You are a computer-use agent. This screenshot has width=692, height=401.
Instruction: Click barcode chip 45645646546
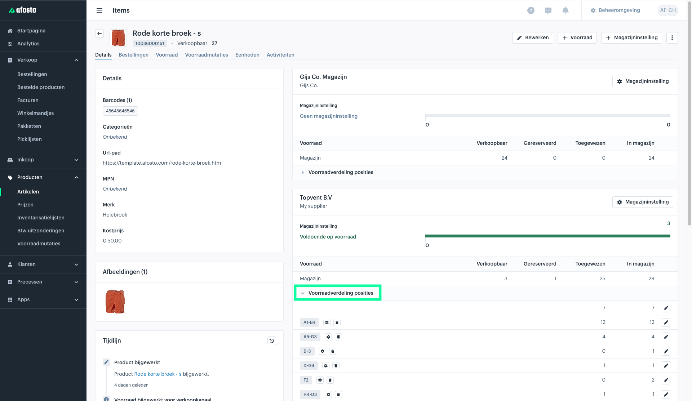point(120,111)
